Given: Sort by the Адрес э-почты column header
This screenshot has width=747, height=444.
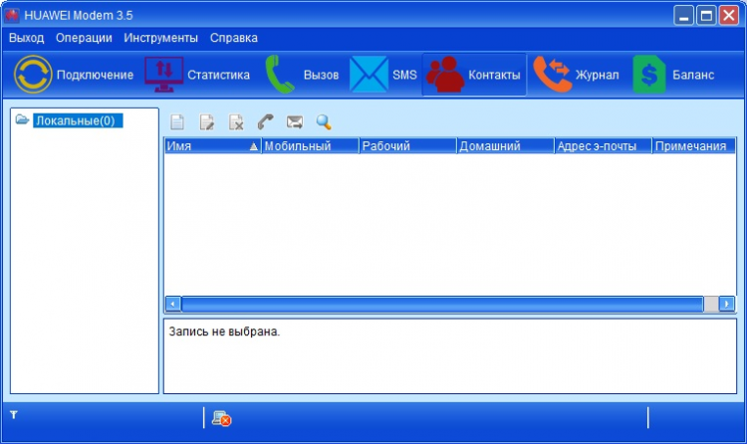Looking at the screenshot, I should coord(604,146).
